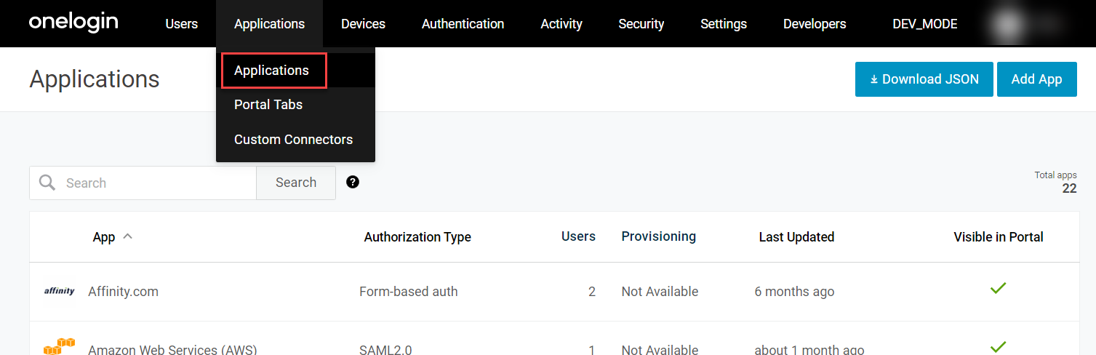
Task: Click the OneLogin logo
Action: click(x=73, y=23)
